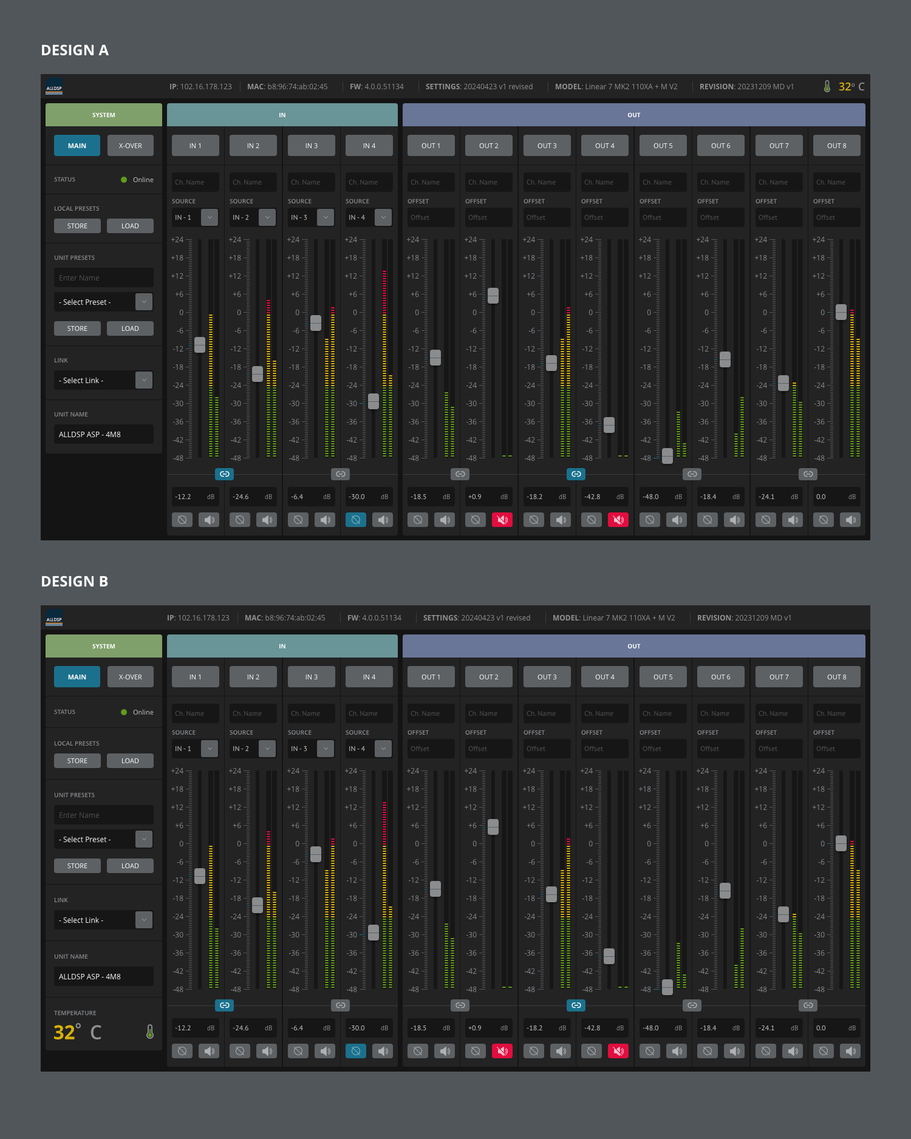Click the ALLDSP logo in Design A
Image resolution: width=911 pixels, height=1139 pixels.
pyautogui.click(x=54, y=87)
